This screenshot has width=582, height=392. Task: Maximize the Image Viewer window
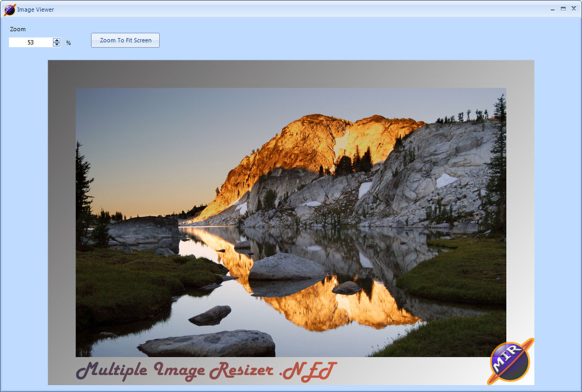tap(563, 8)
